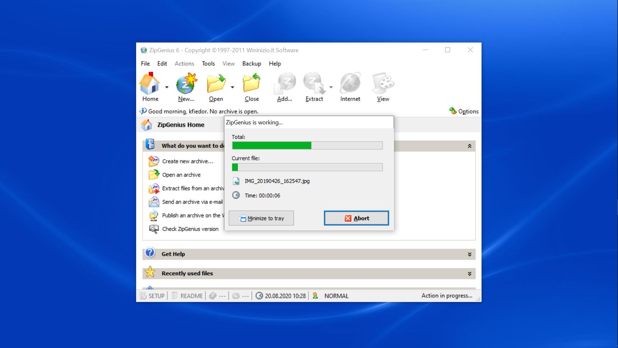Click the New archive toolbar icon
The height and width of the screenshot is (348, 618).
pyautogui.click(x=186, y=83)
